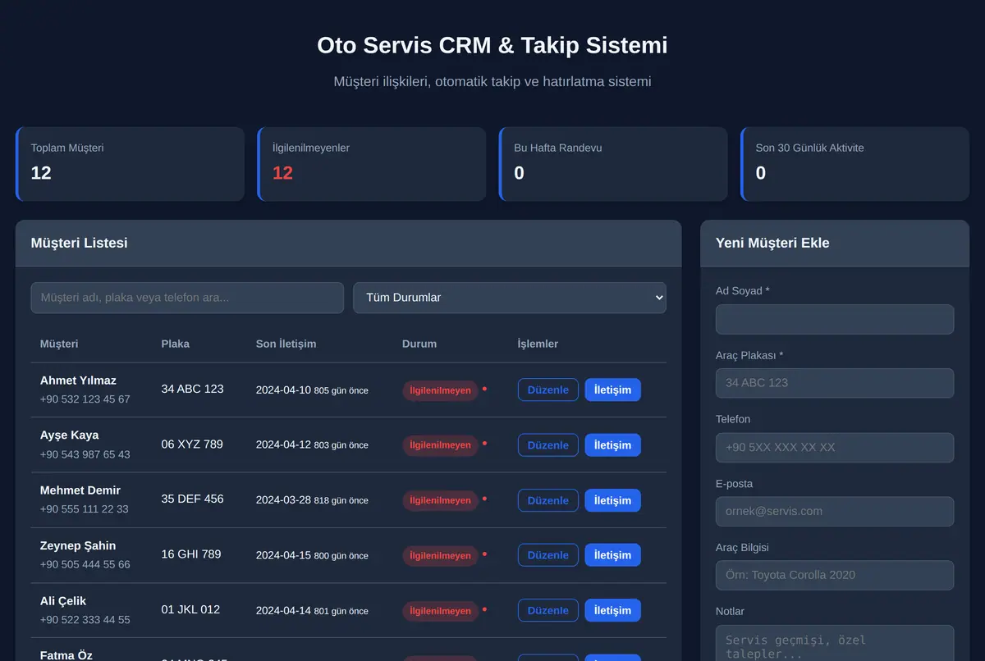
Task: Click İlgilenilmeyen badge for Ayşe Kaya
Action: (440, 445)
